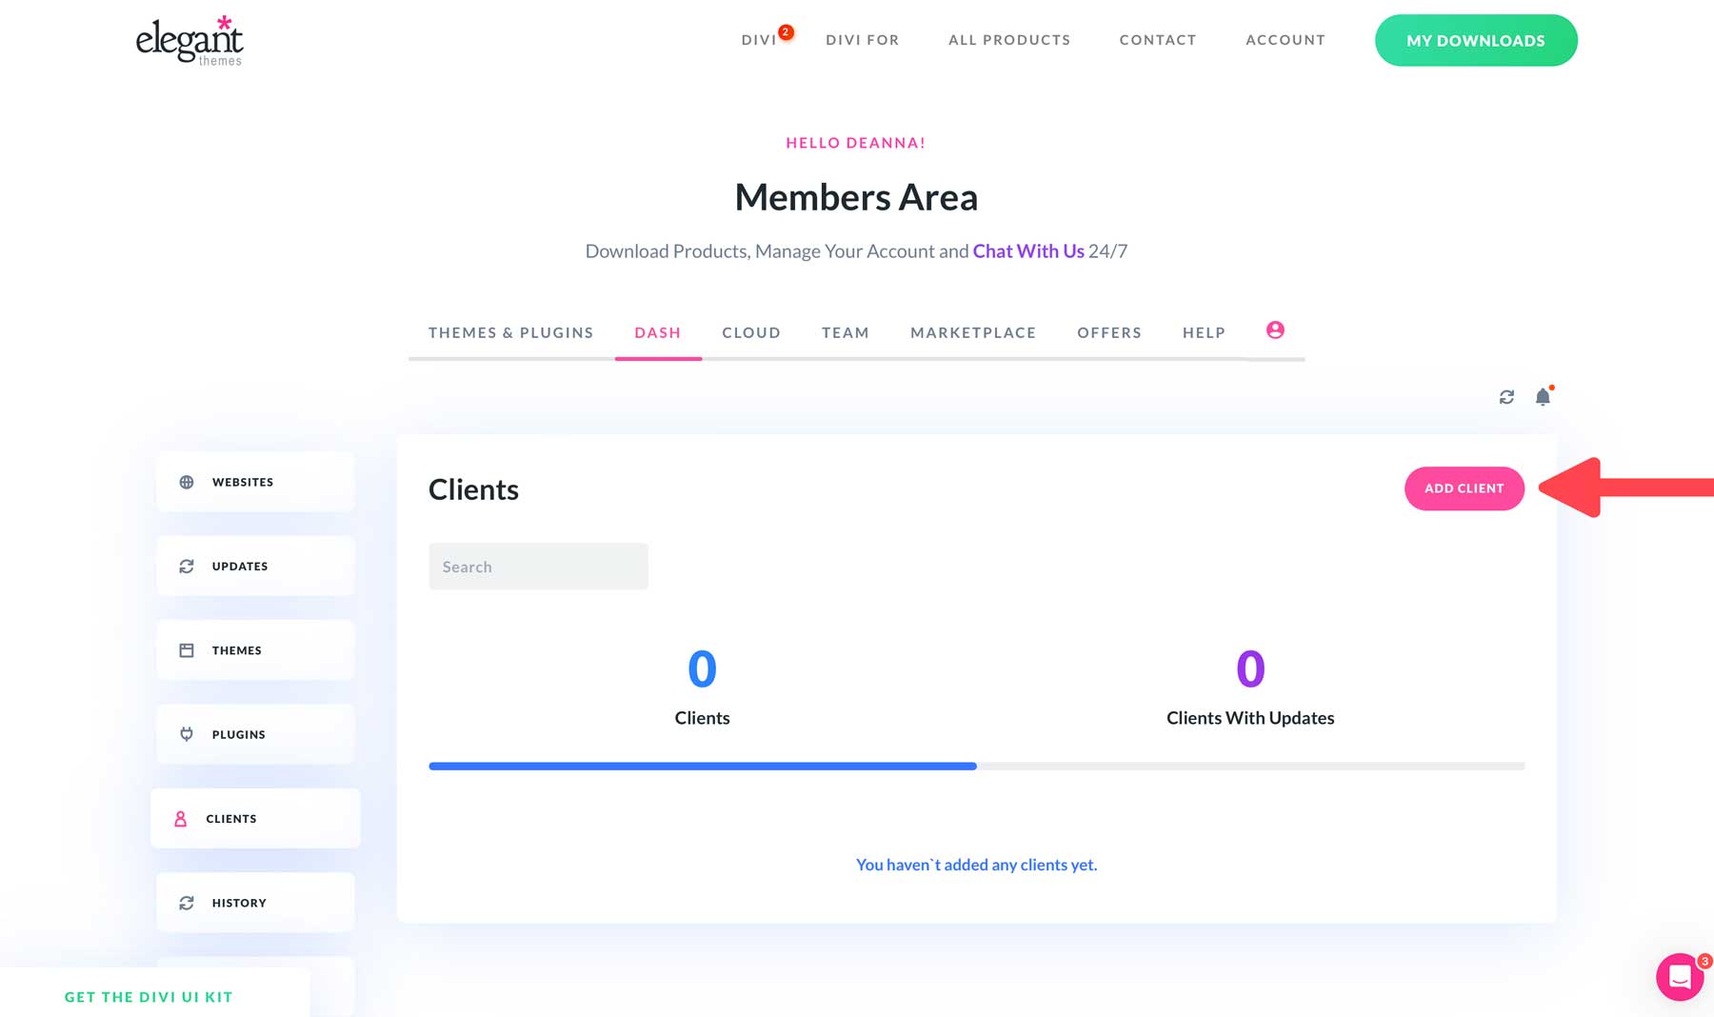Open the chat messenger bubble
This screenshot has height=1017, width=1714.
tap(1679, 977)
